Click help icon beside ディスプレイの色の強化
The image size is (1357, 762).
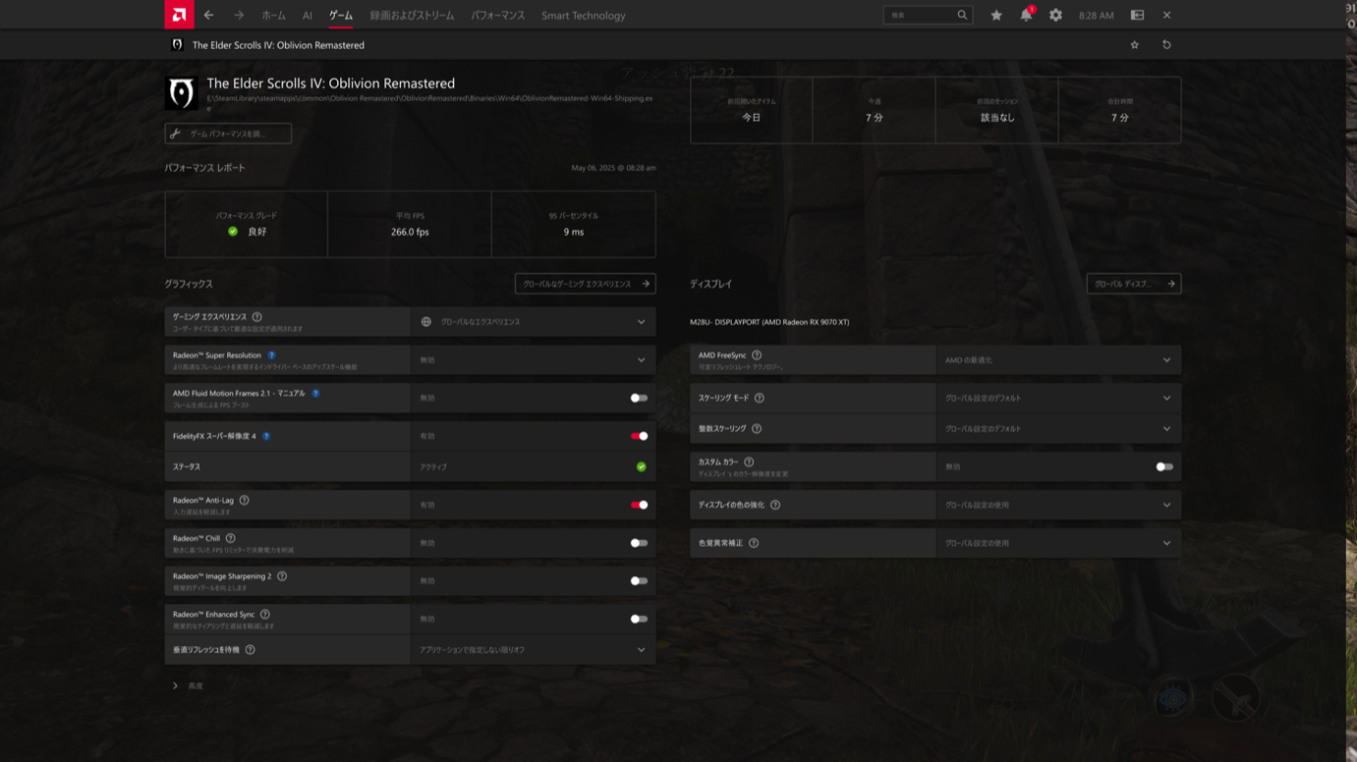point(775,505)
